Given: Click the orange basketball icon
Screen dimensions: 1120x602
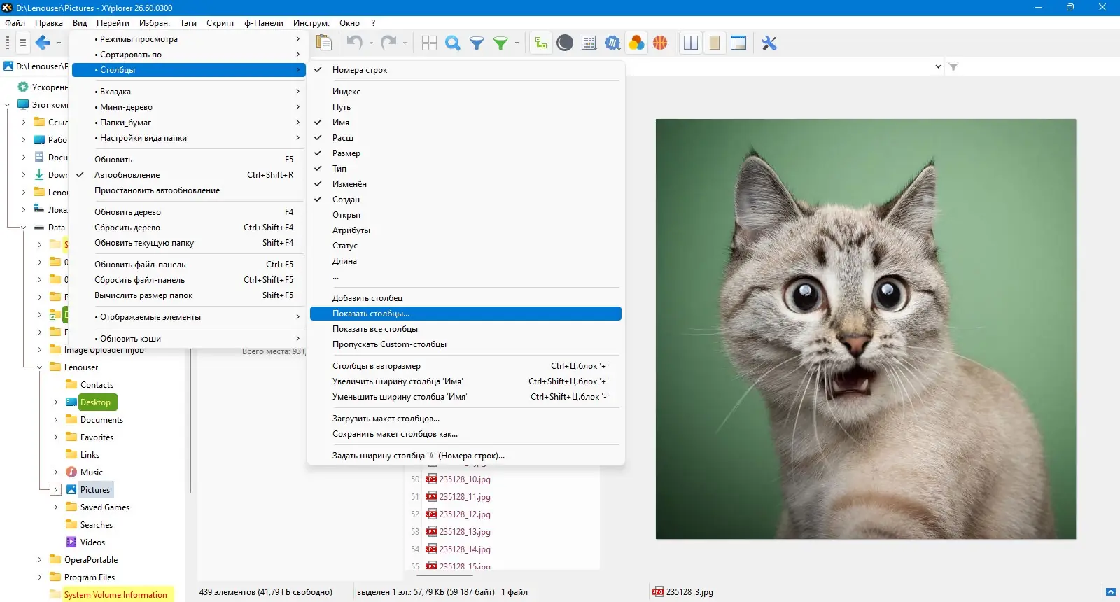Looking at the screenshot, I should [x=660, y=43].
